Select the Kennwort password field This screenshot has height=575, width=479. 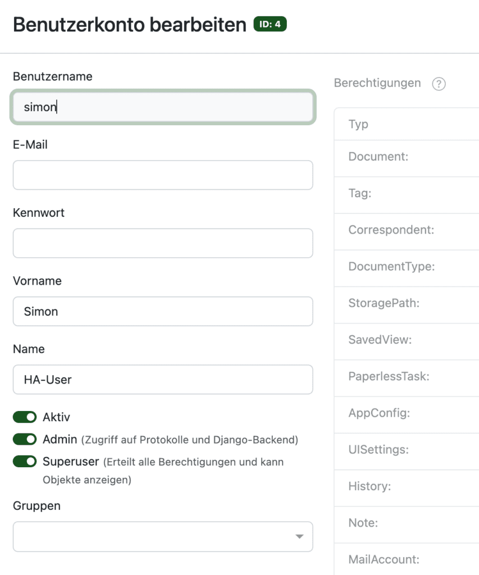(x=163, y=243)
